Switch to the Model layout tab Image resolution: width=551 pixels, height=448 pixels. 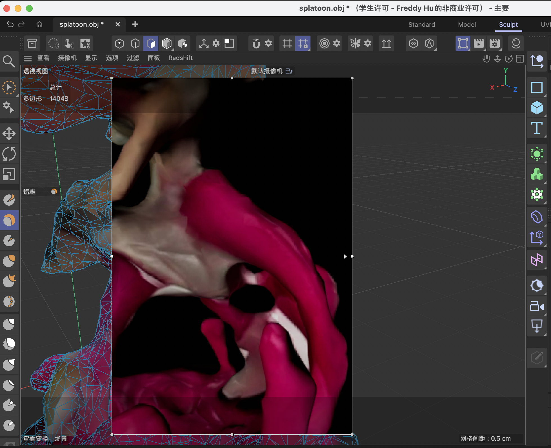[x=467, y=25]
